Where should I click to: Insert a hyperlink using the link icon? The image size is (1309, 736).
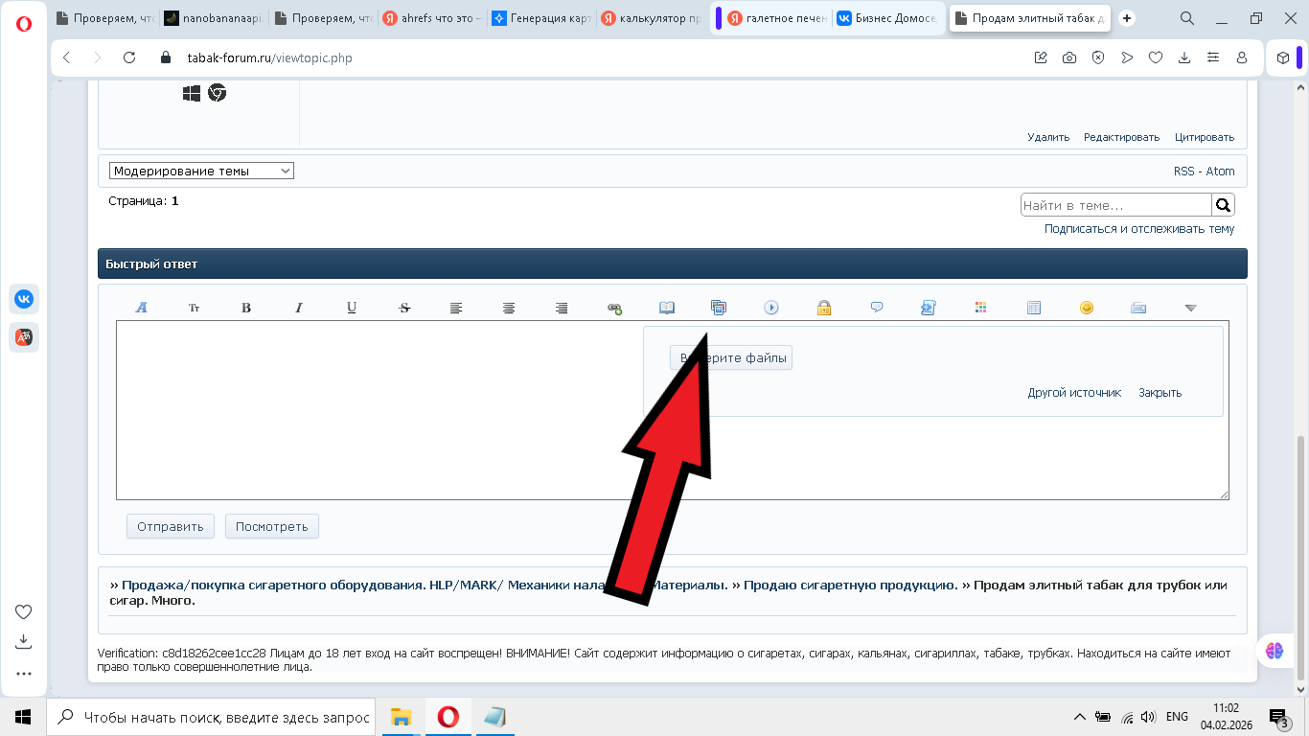click(614, 307)
